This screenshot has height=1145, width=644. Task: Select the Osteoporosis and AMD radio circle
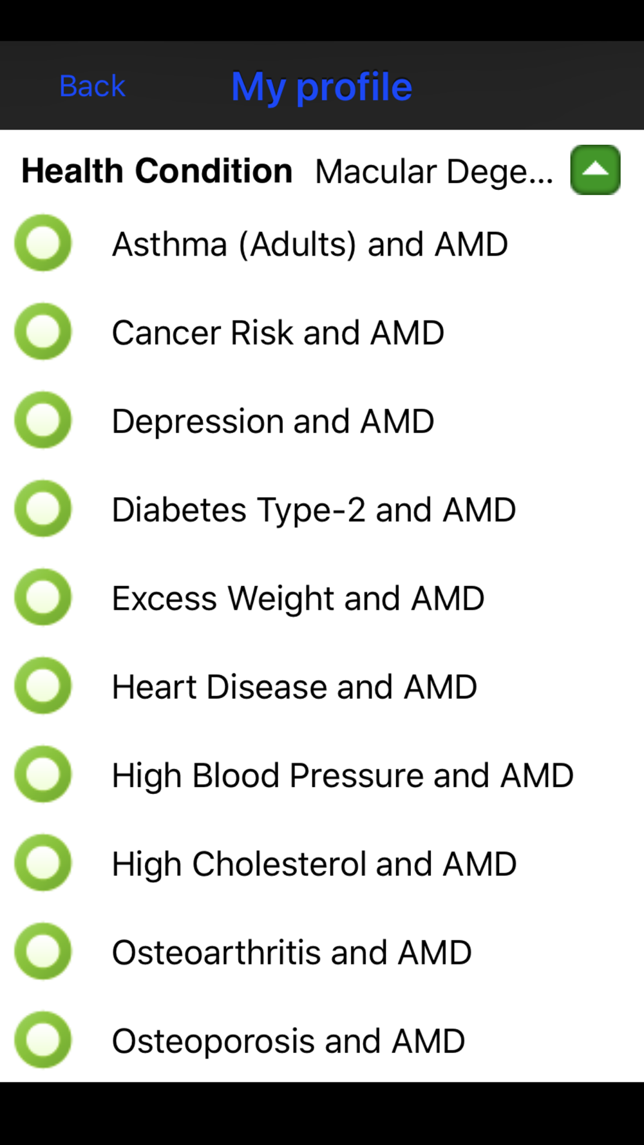(x=43, y=1040)
